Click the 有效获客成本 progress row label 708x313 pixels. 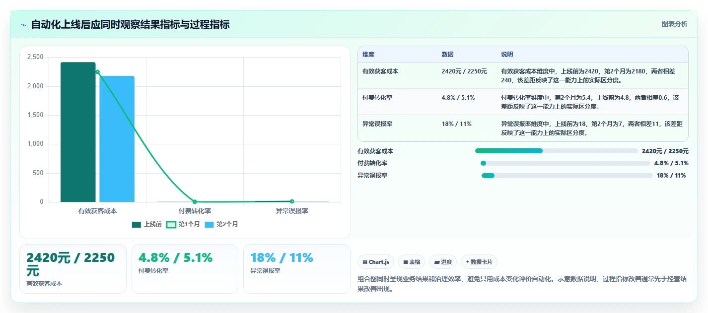click(375, 151)
